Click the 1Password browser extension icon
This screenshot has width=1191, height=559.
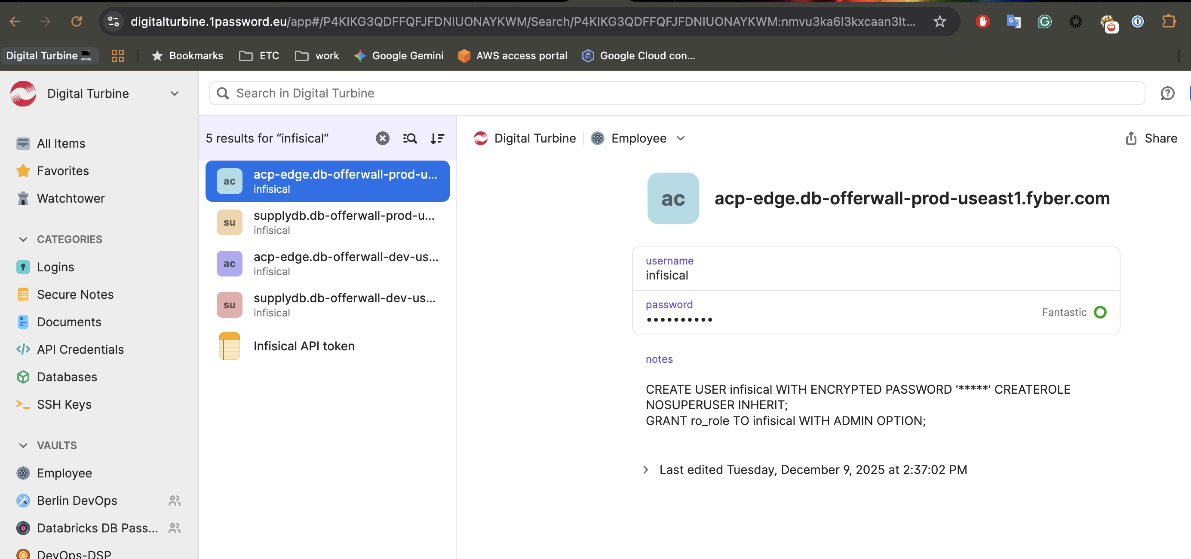tap(1137, 21)
